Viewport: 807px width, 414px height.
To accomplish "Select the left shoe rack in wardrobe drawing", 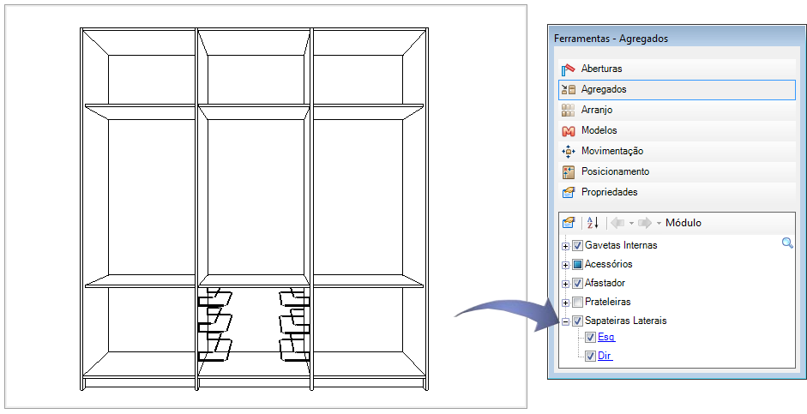I will (x=215, y=325).
